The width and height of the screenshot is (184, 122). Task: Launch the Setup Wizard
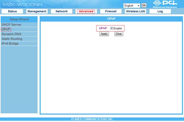pyautogui.click(x=19, y=19)
